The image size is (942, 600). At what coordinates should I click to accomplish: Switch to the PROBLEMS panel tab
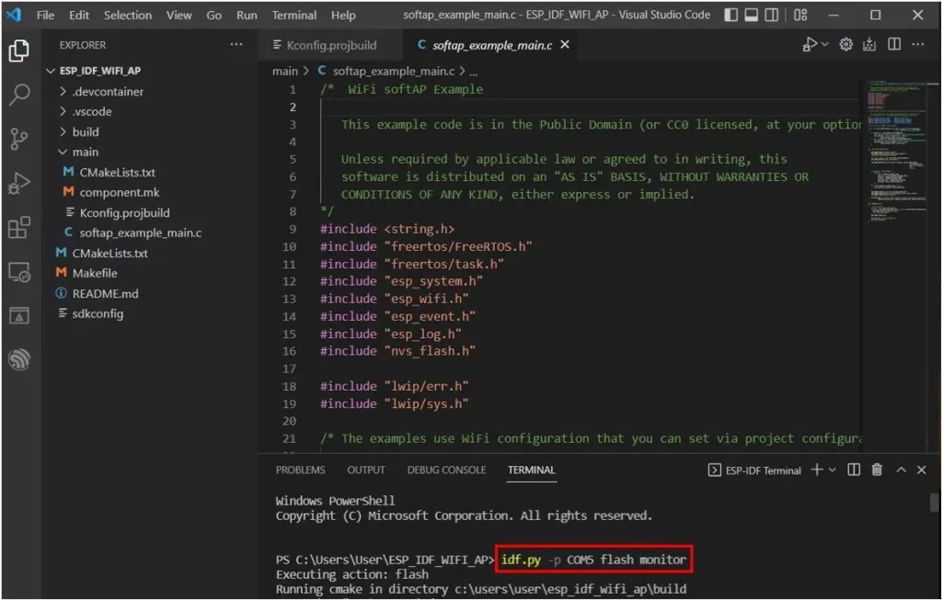[x=301, y=470]
